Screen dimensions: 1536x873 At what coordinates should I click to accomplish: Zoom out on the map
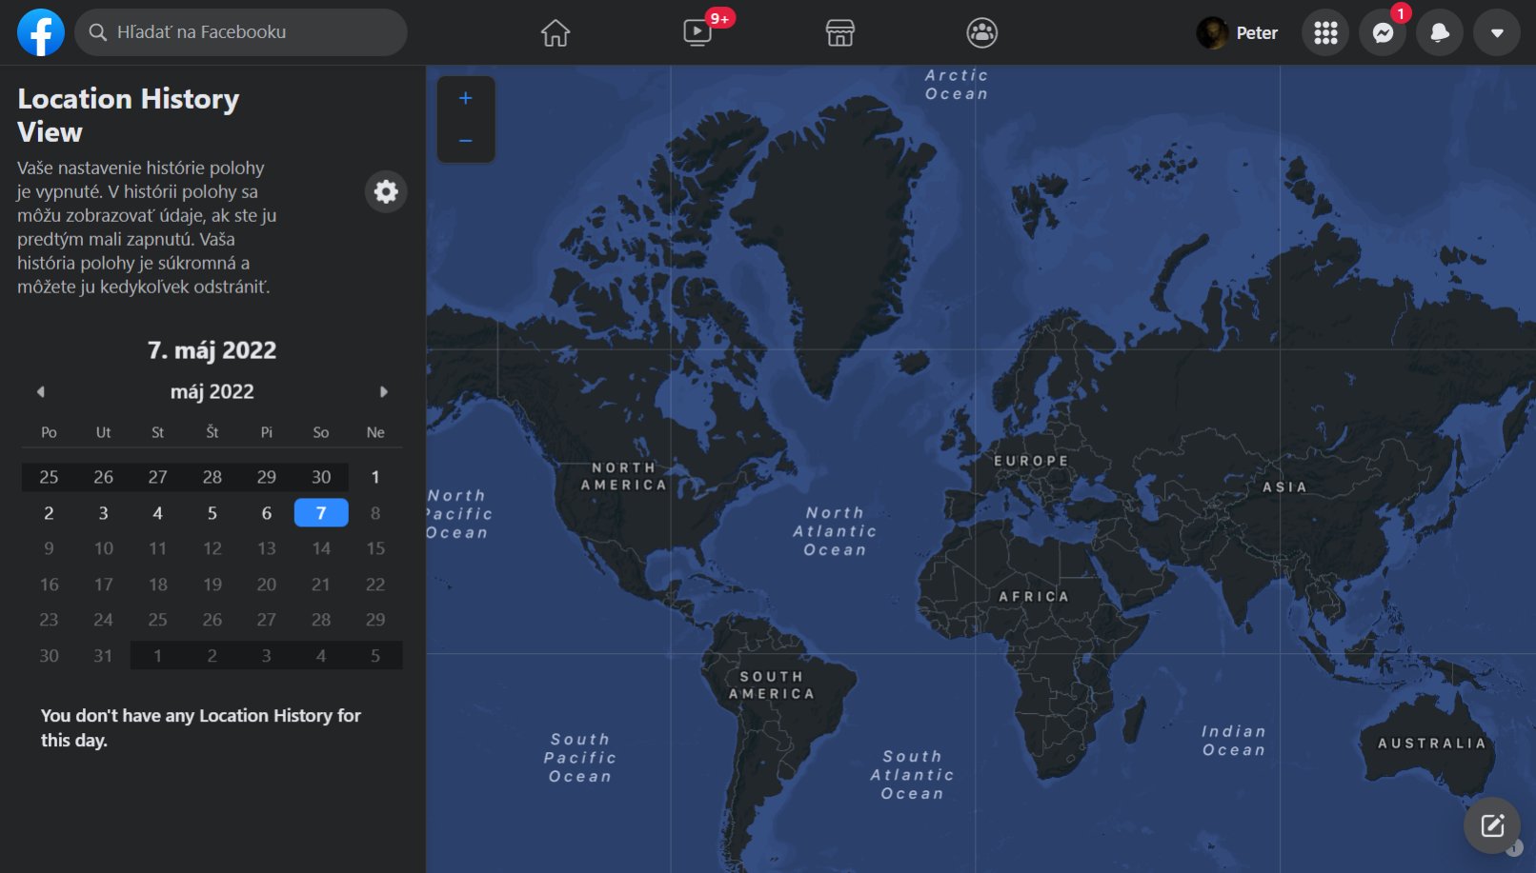tap(466, 141)
